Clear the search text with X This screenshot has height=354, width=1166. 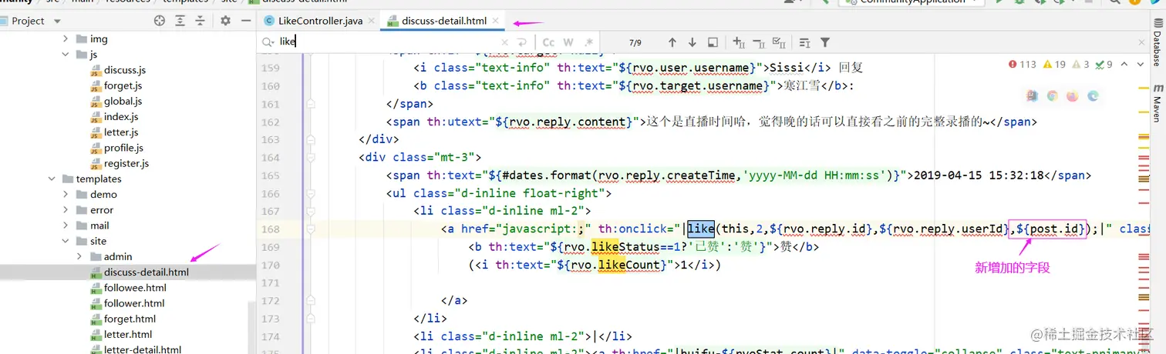click(x=505, y=42)
